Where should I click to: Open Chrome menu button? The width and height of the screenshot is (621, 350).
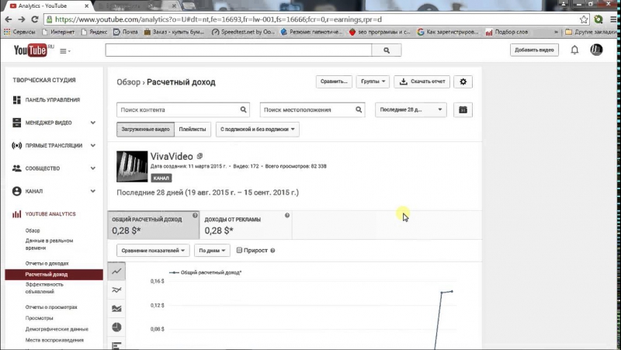point(613,19)
